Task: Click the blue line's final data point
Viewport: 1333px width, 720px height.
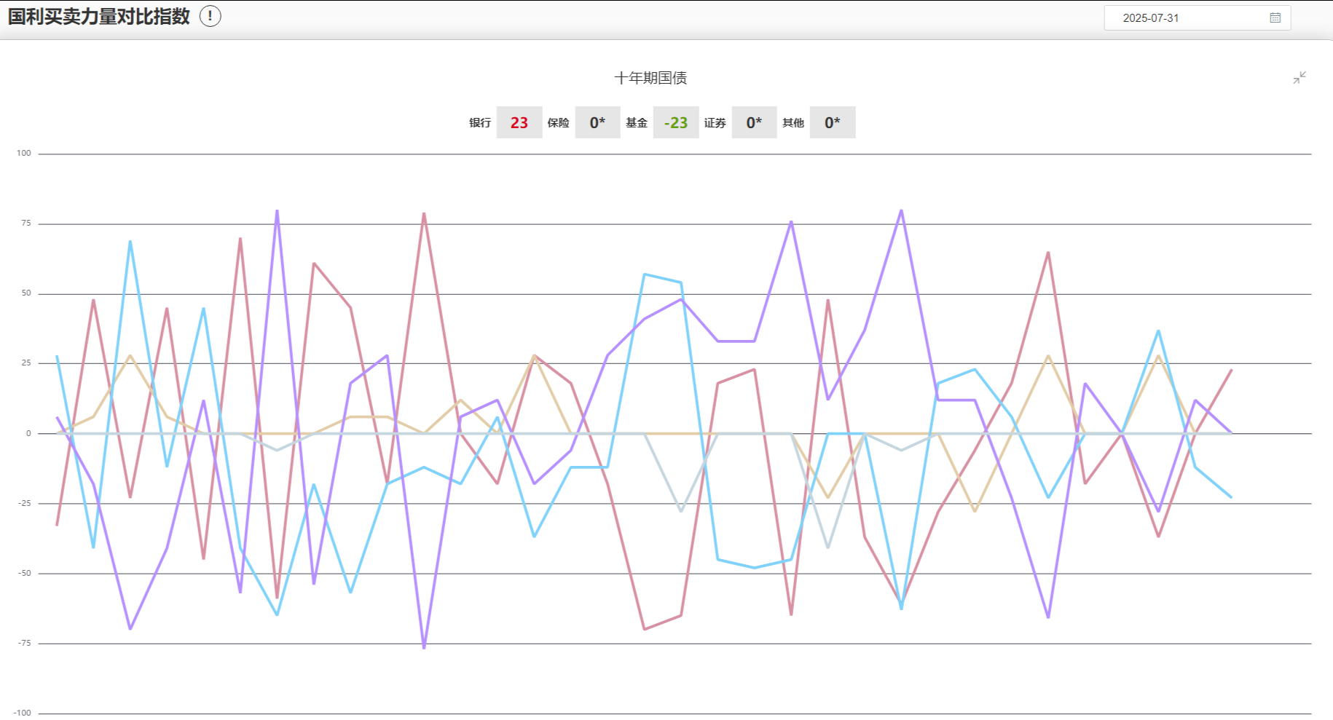Action: coord(1231,497)
